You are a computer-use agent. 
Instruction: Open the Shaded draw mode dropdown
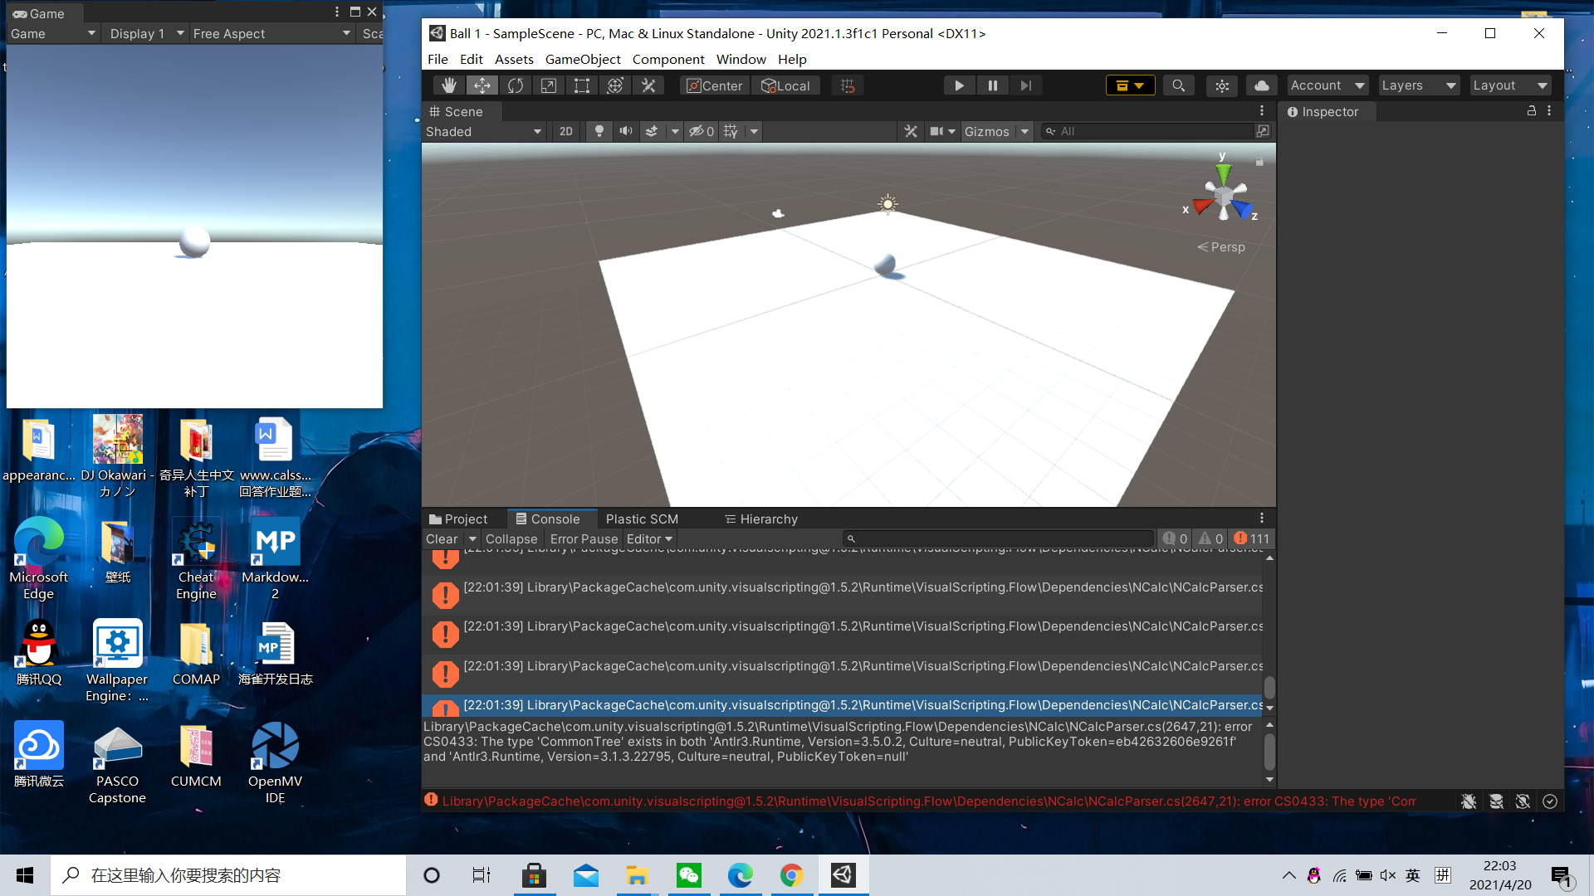click(484, 131)
